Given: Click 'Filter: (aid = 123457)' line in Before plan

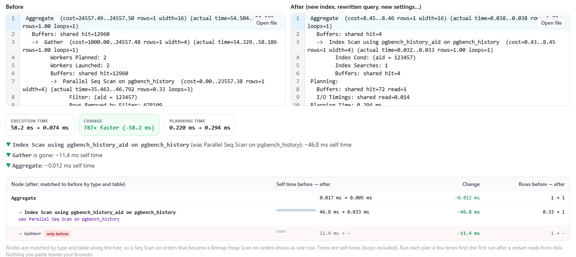Looking at the screenshot, I should (x=103, y=97).
